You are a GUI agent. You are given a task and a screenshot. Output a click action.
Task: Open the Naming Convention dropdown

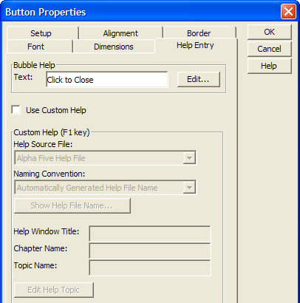189,188
